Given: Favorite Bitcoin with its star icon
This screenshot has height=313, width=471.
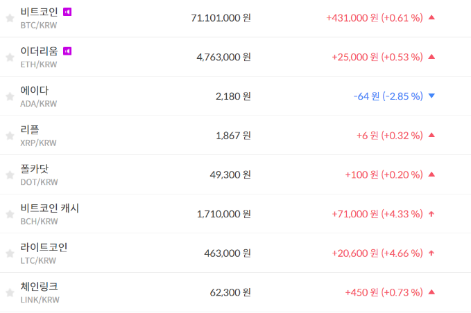Looking at the screenshot, I should pyautogui.click(x=10, y=19).
